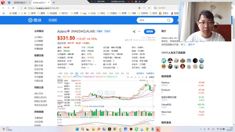
Task: Click the screenshot camera icon in recorder bar
Action: pos(136,1)
